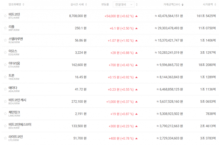Open the 비트코인 캐시 name link
The image size is (219, 145).
tap(17, 100)
